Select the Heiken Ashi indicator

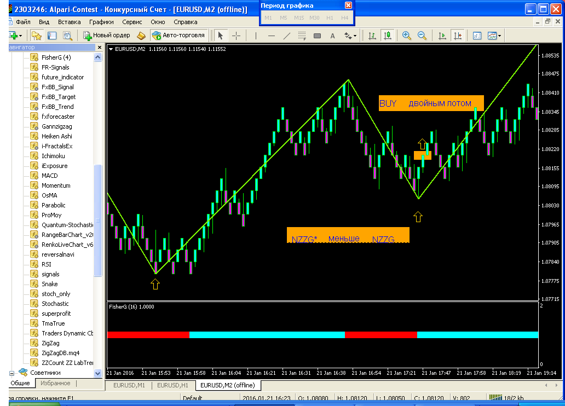click(x=56, y=136)
